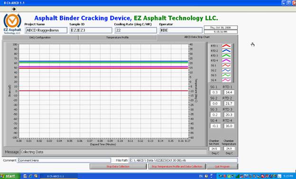The image size is (296, 179).
Task: Click the Project Name input field
Action: point(46,30)
